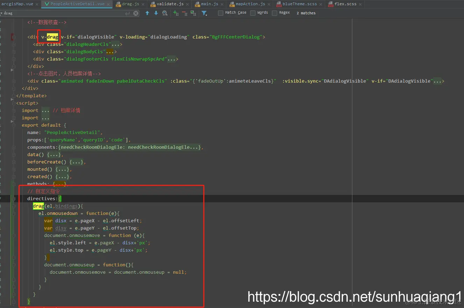
Task: Close the blueTheme.scss tab
Action: click(x=321, y=4)
